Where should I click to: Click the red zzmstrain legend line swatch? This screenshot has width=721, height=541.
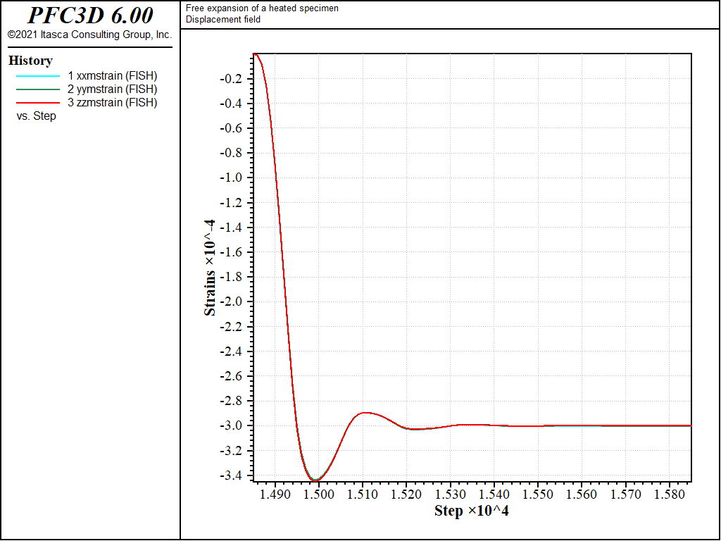(x=38, y=103)
